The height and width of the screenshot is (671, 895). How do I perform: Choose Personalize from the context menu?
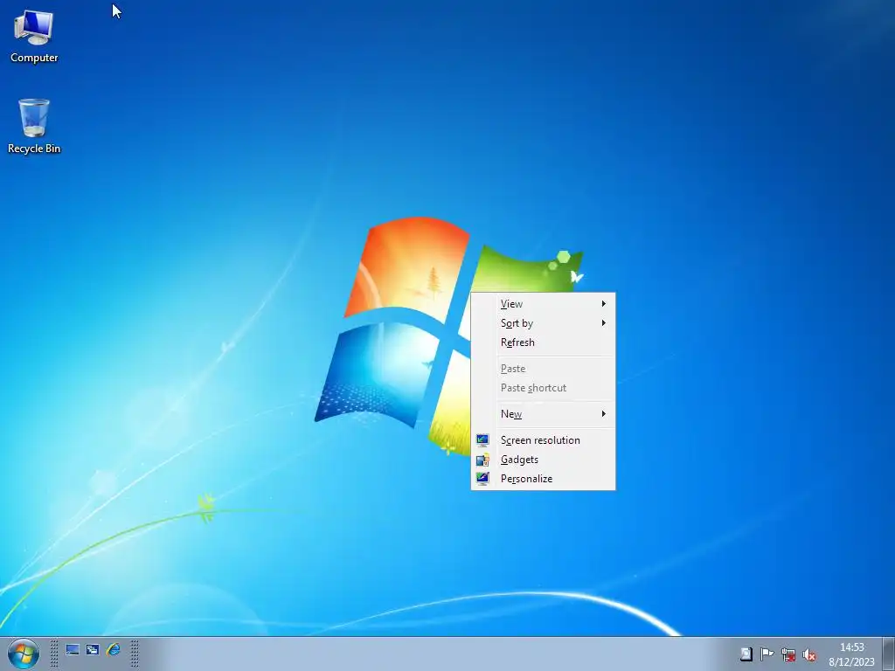pos(543,479)
